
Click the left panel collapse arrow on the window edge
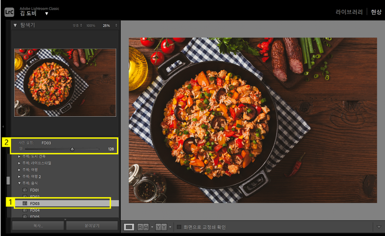coord(3,126)
